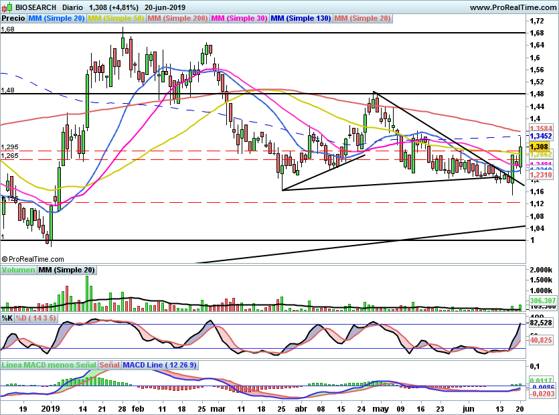Image resolution: width=559 pixels, height=415 pixels.
Task: Open the MACD Line (12 26 9) label
Action: click(155, 365)
